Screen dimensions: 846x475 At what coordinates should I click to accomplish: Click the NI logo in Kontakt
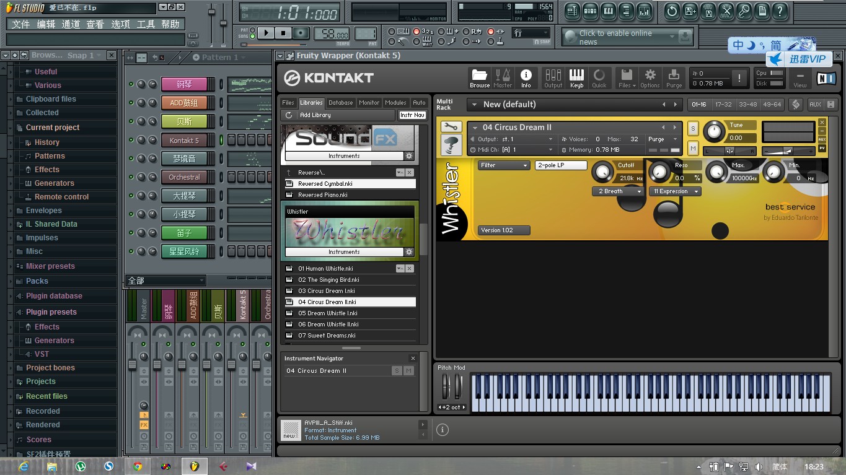(826, 78)
